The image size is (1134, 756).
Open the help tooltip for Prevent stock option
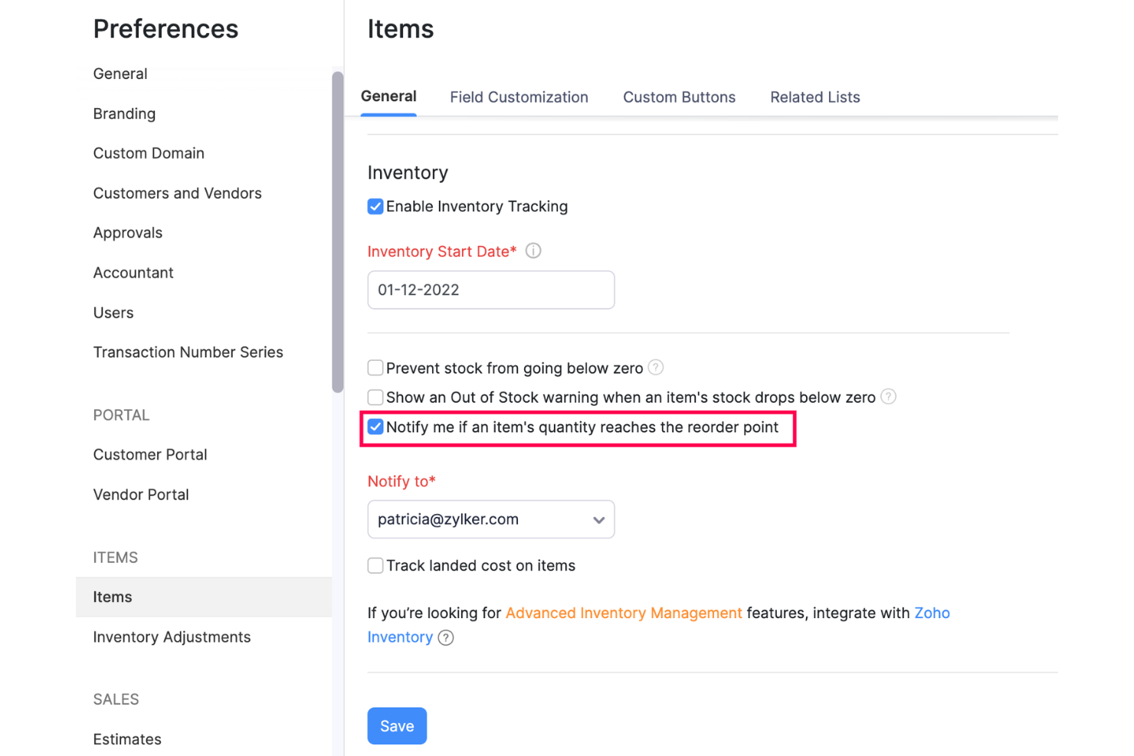tap(656, 368)
